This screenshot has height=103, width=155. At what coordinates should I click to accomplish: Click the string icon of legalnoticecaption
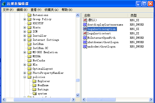[x=85, y=29]
